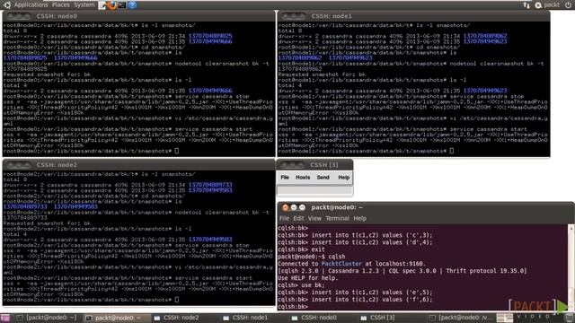This screenshot has height=323, width=575.
Task: Open File menu in CSSH [3] window
Action: 285,178
